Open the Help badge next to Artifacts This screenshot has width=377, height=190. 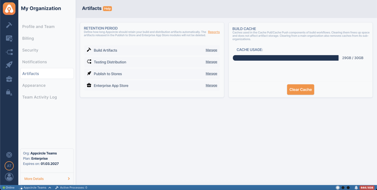tap(107, 8)
